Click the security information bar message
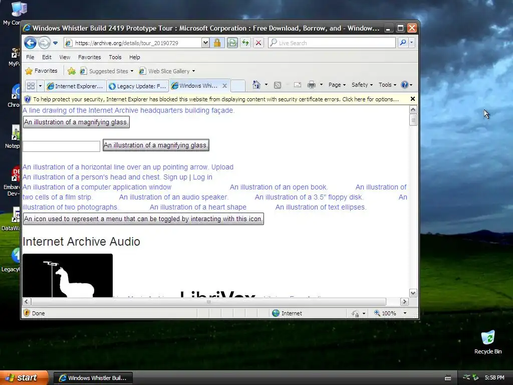This screenshot has width=513, height=385. (x=215, y=99)
